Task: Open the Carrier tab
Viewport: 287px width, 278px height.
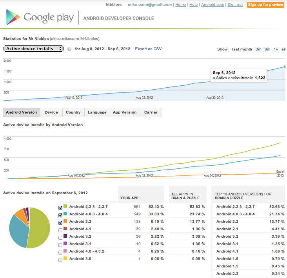Action: (151, 112)
